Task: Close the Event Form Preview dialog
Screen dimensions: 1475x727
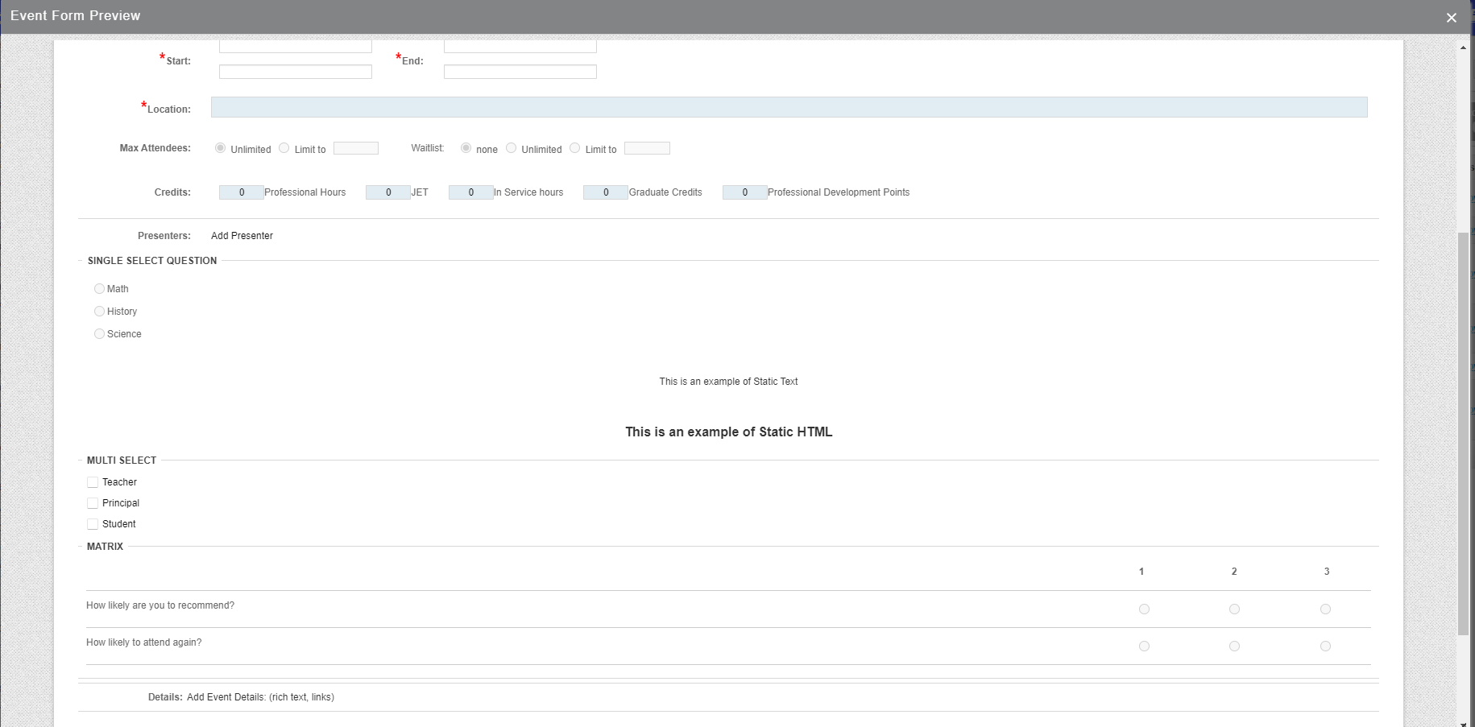Action: [x=1451, y=17]
